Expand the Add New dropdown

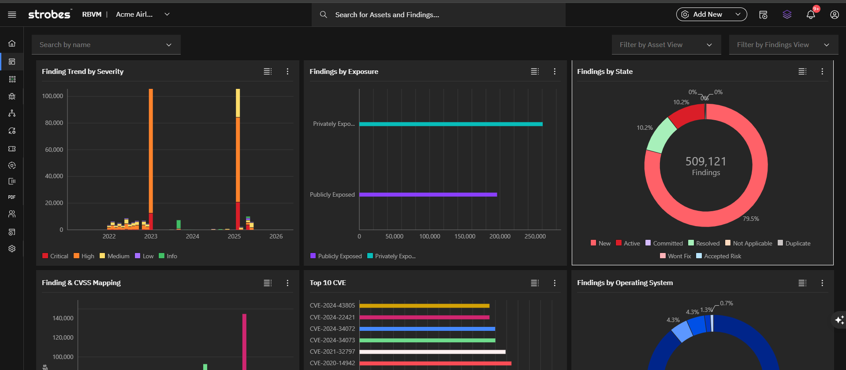click(x=712, y=15)
